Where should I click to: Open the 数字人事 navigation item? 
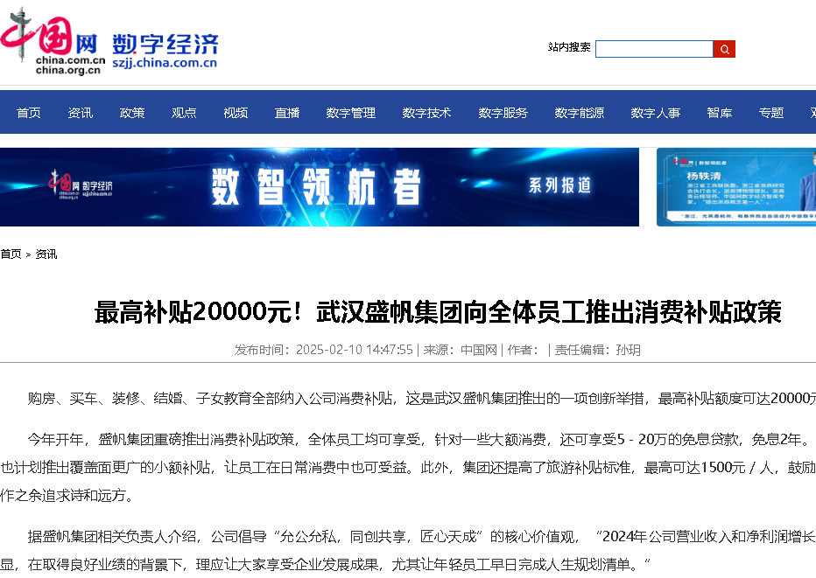click(x=656, y=113)
